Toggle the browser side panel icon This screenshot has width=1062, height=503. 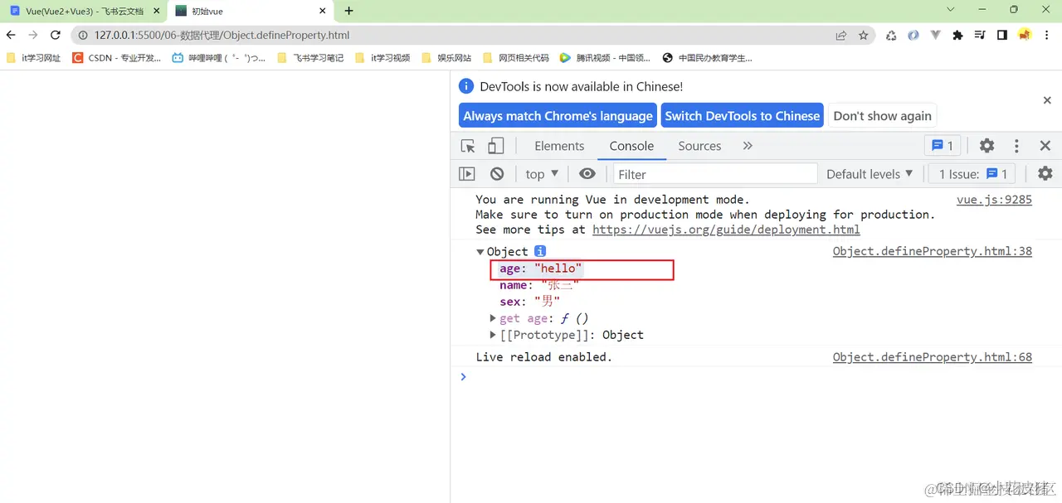coord(1002,35)
